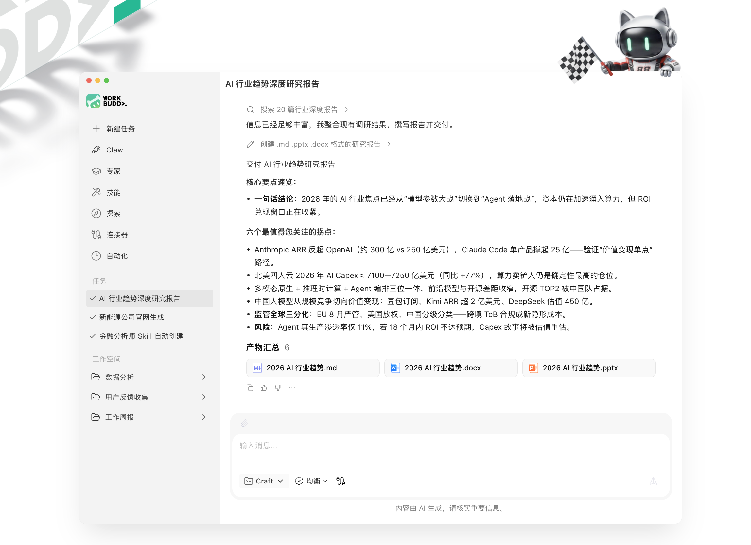Open the 用户反馈收集 workspace folder

pos(150,397)
